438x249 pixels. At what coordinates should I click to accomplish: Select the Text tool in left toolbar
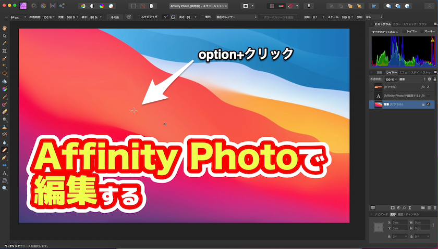(x=5, y=173)
